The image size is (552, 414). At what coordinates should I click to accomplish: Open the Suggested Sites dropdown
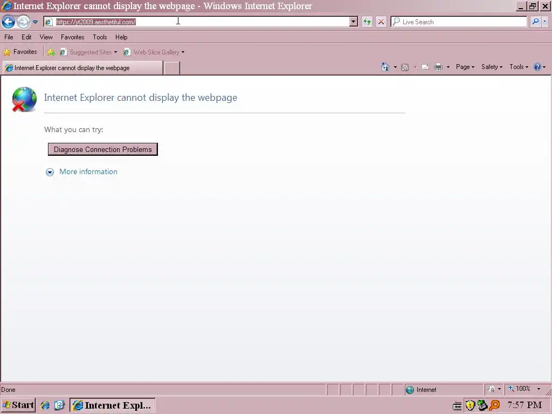coord(88,52)
